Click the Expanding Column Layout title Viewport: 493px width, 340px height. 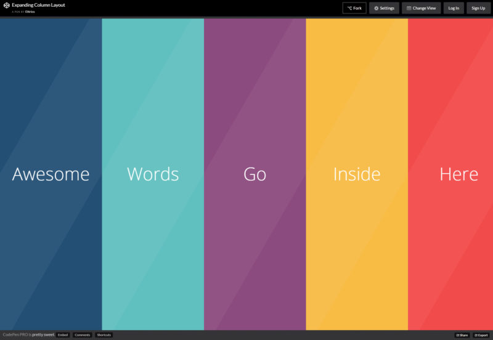(x=38, y=5)
